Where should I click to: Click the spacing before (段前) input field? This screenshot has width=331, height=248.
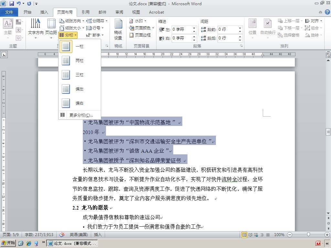pyautogui.click(x=228, y=29)
